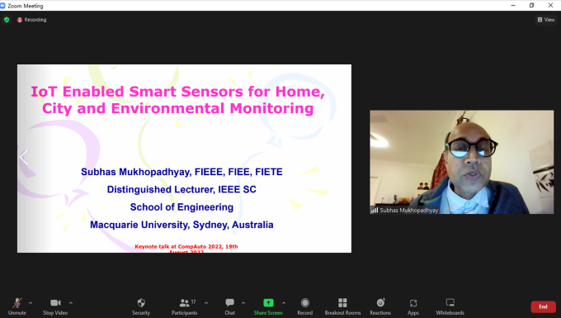This screenshot has height=318, width=561.
Task: Expand arrow next to Participants
Action: point(206,303)
